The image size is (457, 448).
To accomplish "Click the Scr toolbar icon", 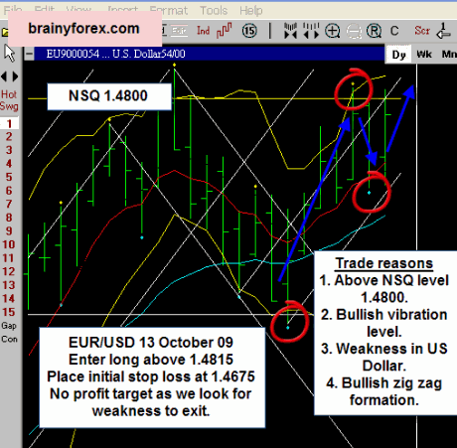I will pos(422,31).
